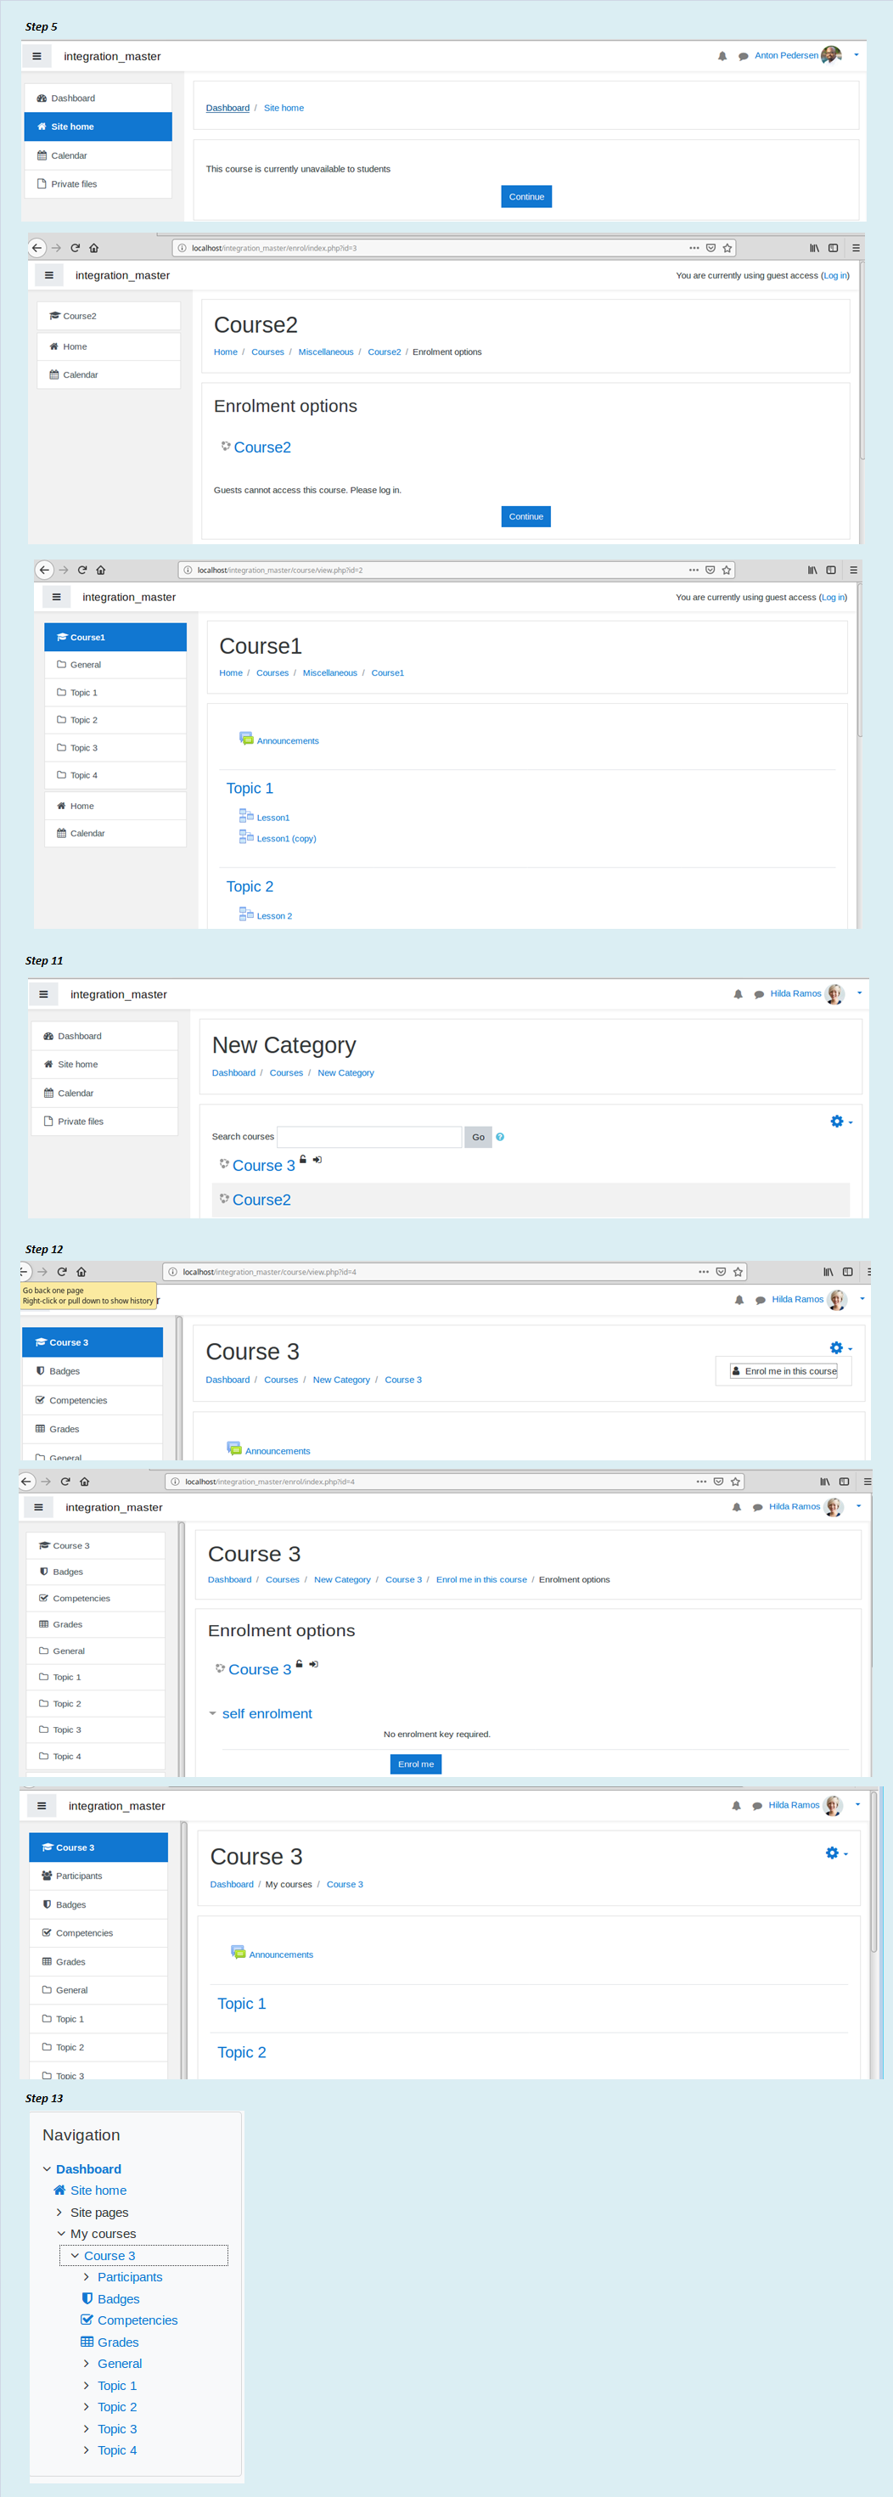Click New Category breadcrumb under New Category heading
893x2497 pixels.
[x=345, y=1073]
